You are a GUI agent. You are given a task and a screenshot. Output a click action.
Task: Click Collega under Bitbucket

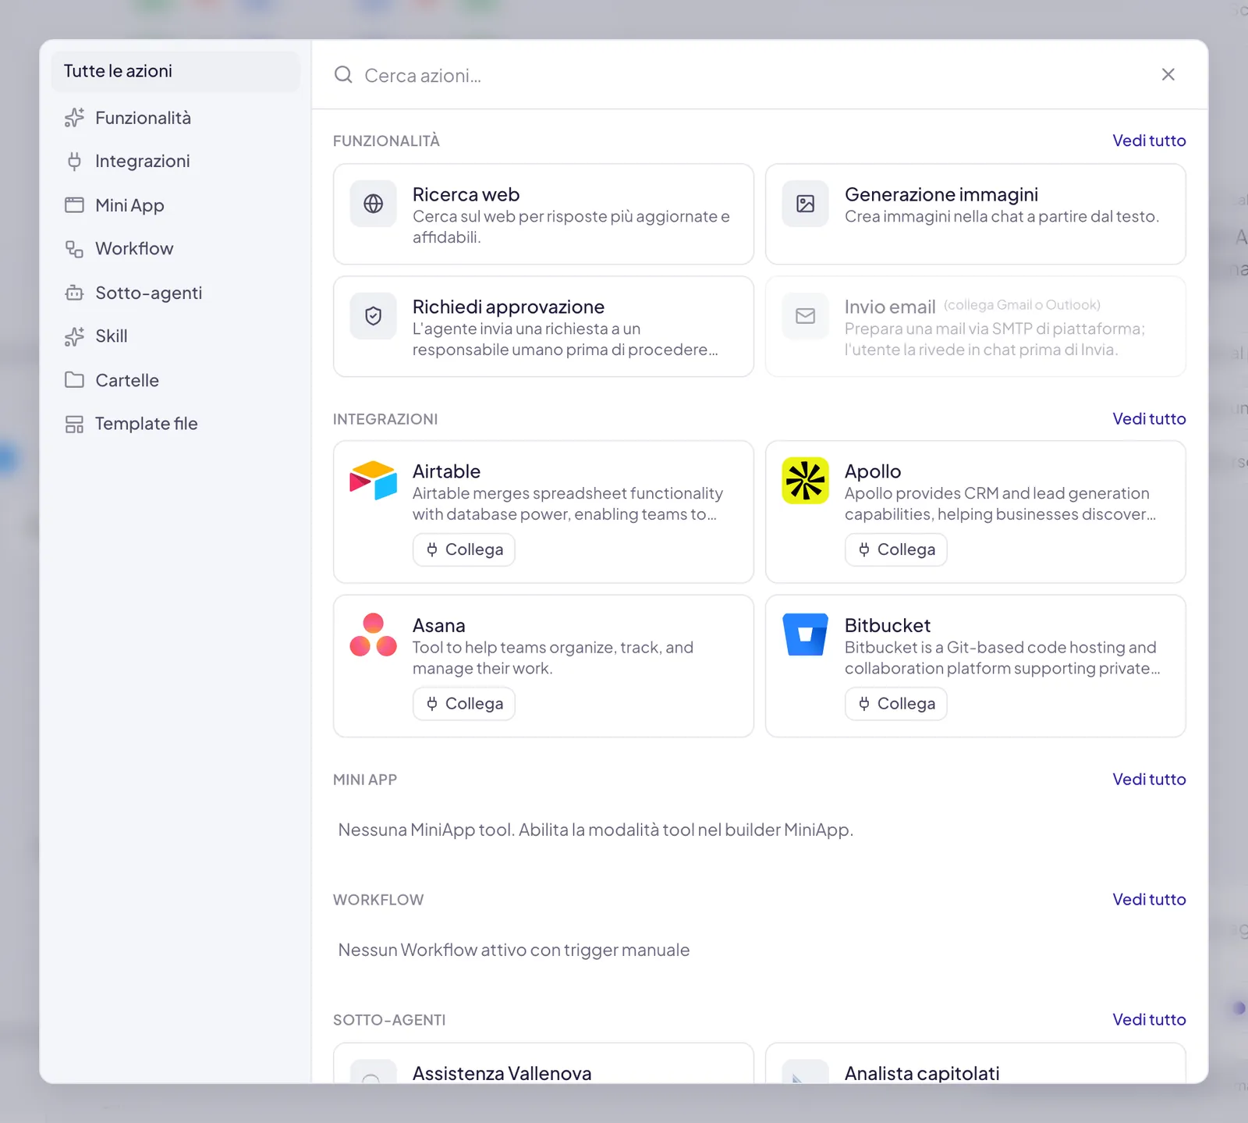896,704
